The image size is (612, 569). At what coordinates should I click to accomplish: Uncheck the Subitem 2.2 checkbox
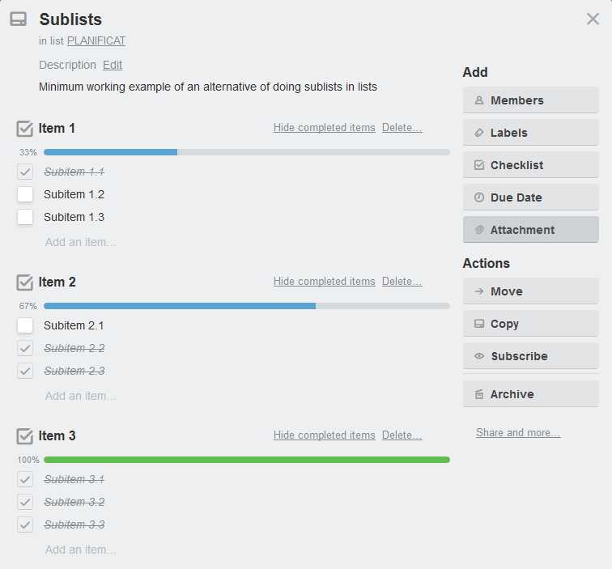[25, 348]
